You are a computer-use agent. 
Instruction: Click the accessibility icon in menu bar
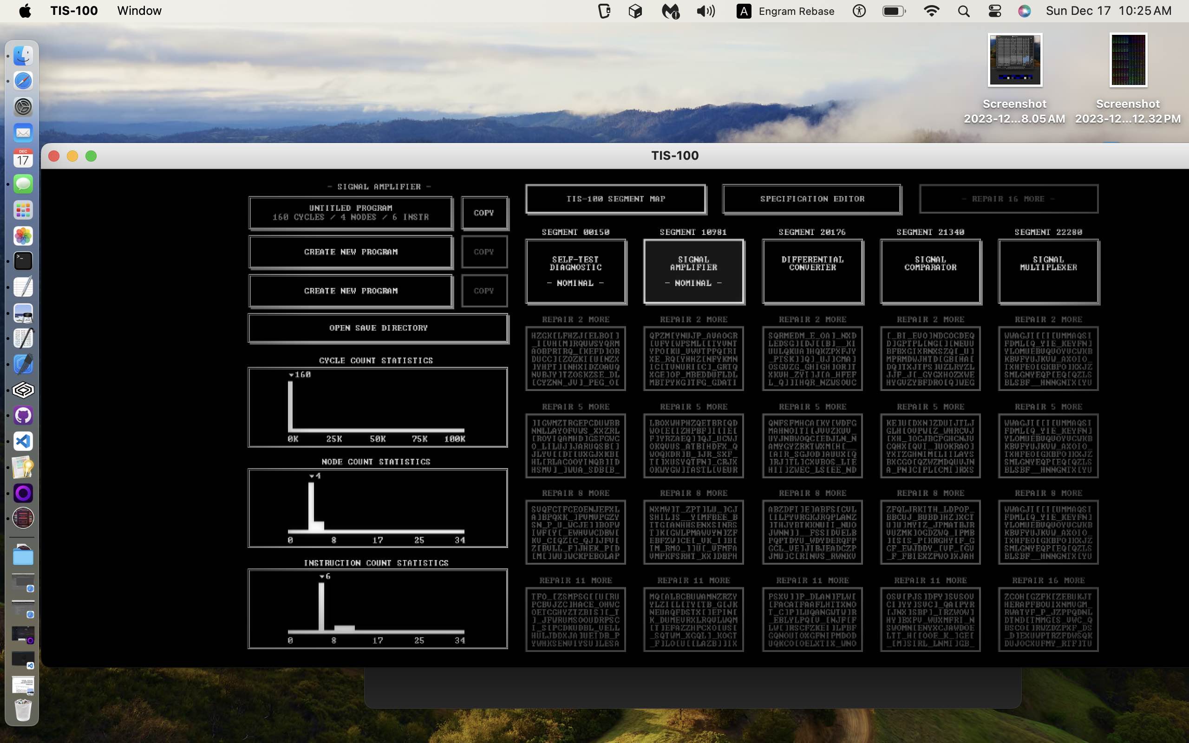coord(859,11)
